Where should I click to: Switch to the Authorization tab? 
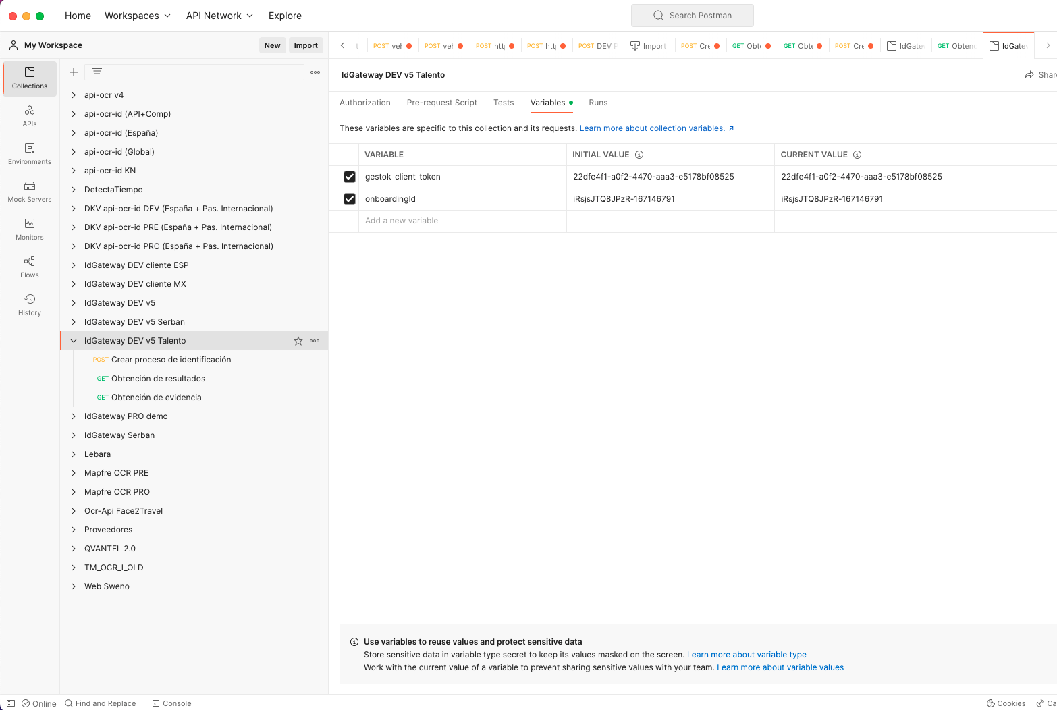[364, 103]
